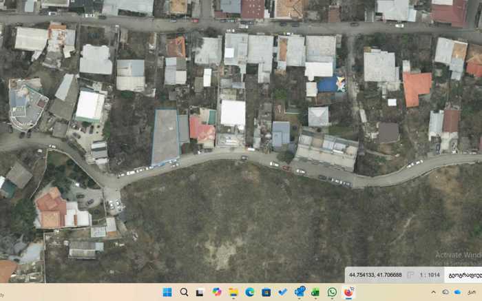
Task: Launch Microsoft Copilot from the taskbar
Action: 217,292
